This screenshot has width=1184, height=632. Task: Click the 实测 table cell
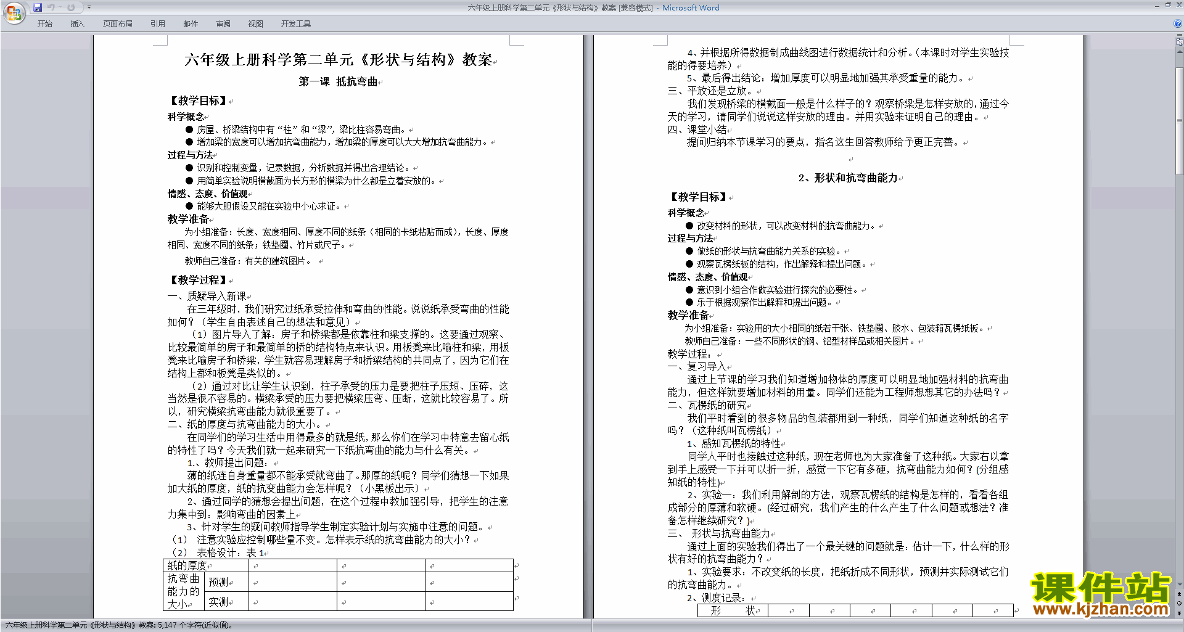(226, 602)
